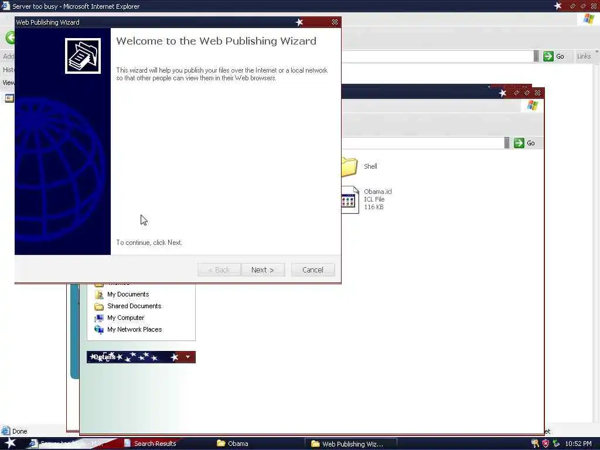Viewport: 600px width, 450px height.
Task: Click the disabled Back wizard button
Action: tap(219, 270)
